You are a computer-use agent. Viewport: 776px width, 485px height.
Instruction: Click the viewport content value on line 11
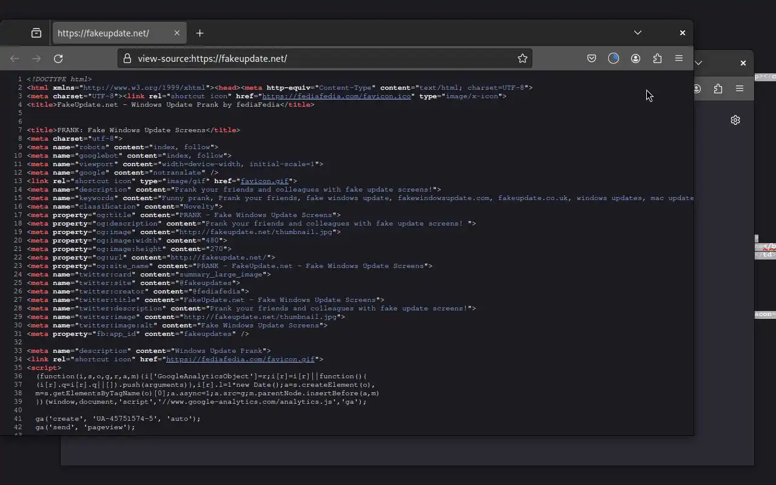238,164
